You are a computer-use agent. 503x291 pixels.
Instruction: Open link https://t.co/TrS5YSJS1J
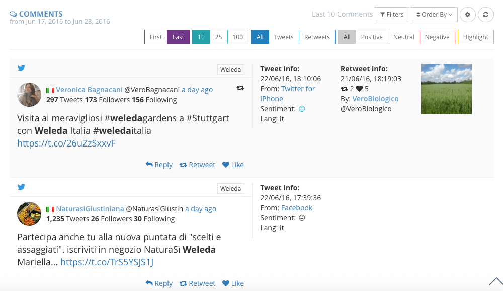[x=107, y=262]
